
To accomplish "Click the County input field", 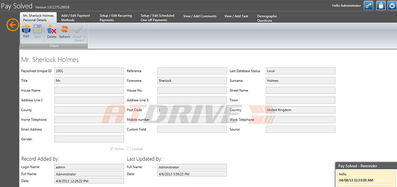I will coord(89,110).
